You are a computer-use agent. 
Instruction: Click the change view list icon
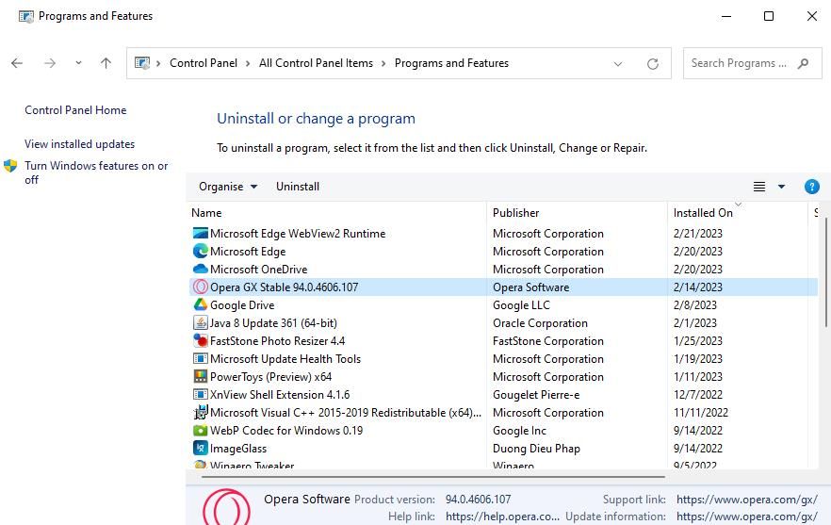point(759,187)
